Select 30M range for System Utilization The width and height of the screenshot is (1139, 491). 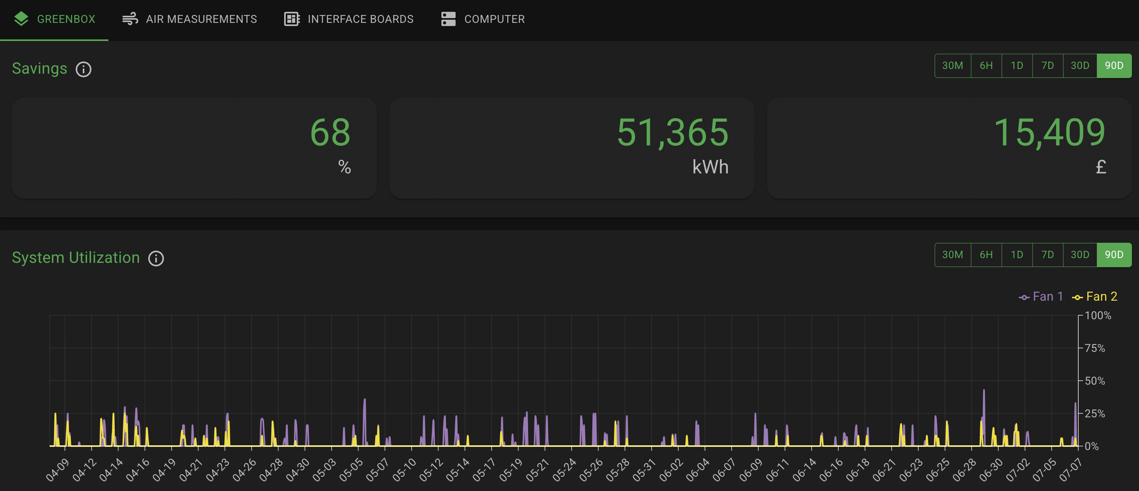click(953, 255)
